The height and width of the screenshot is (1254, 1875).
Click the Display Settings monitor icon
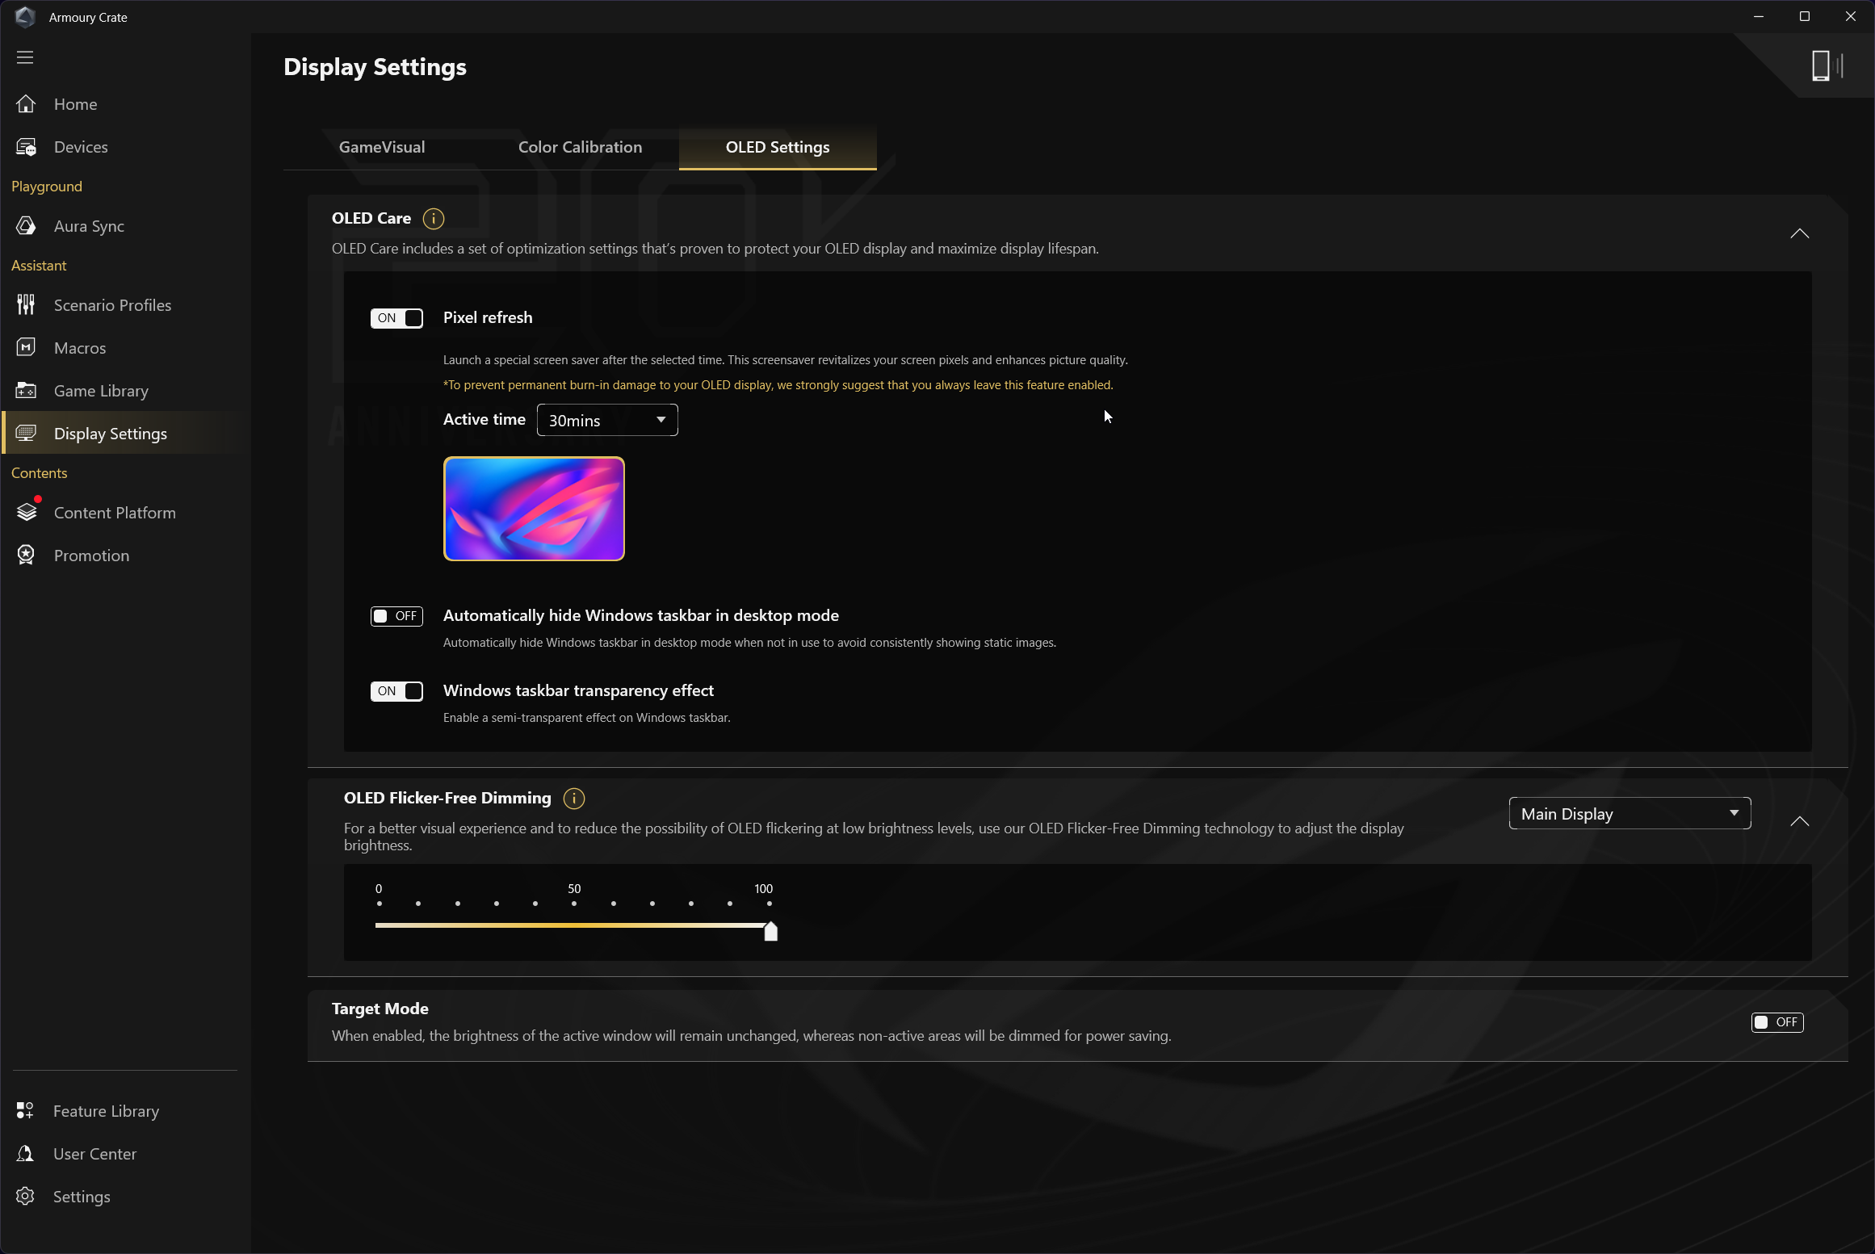coord(26,434)
